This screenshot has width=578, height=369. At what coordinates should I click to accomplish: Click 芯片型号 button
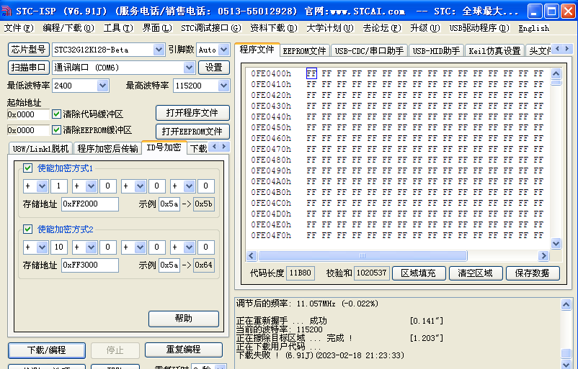[29, 50]
